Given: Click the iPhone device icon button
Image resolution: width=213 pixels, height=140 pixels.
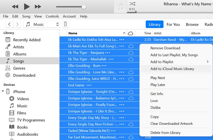Looking at the screenshot, I should (x=65, y=24).
